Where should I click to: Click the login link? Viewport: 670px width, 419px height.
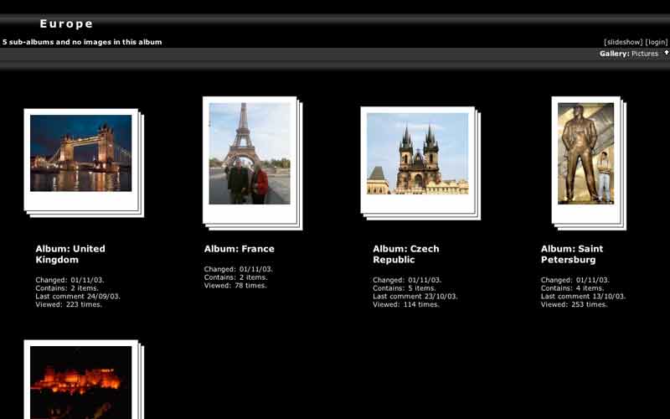tap(657, 42)
